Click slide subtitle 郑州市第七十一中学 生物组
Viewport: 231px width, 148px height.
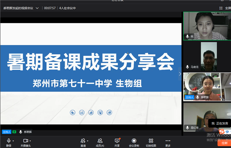87,83
